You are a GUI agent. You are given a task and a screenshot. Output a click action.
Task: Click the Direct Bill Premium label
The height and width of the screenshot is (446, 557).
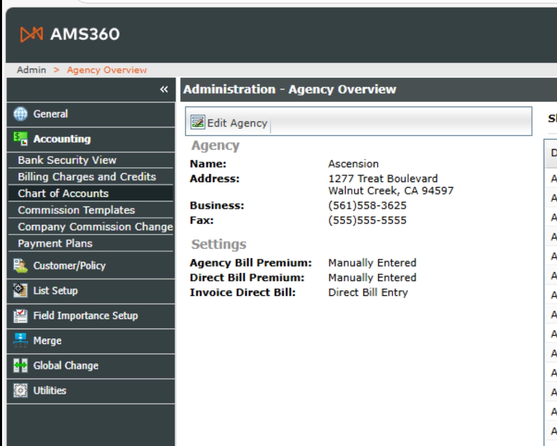(247, 278)
